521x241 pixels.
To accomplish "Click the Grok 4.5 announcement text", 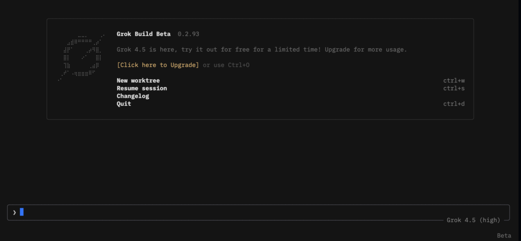I will 262,50.
